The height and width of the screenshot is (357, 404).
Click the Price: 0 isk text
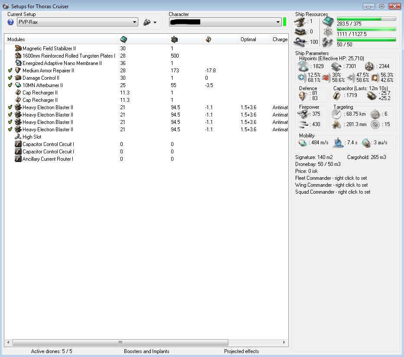pos(306,171)
